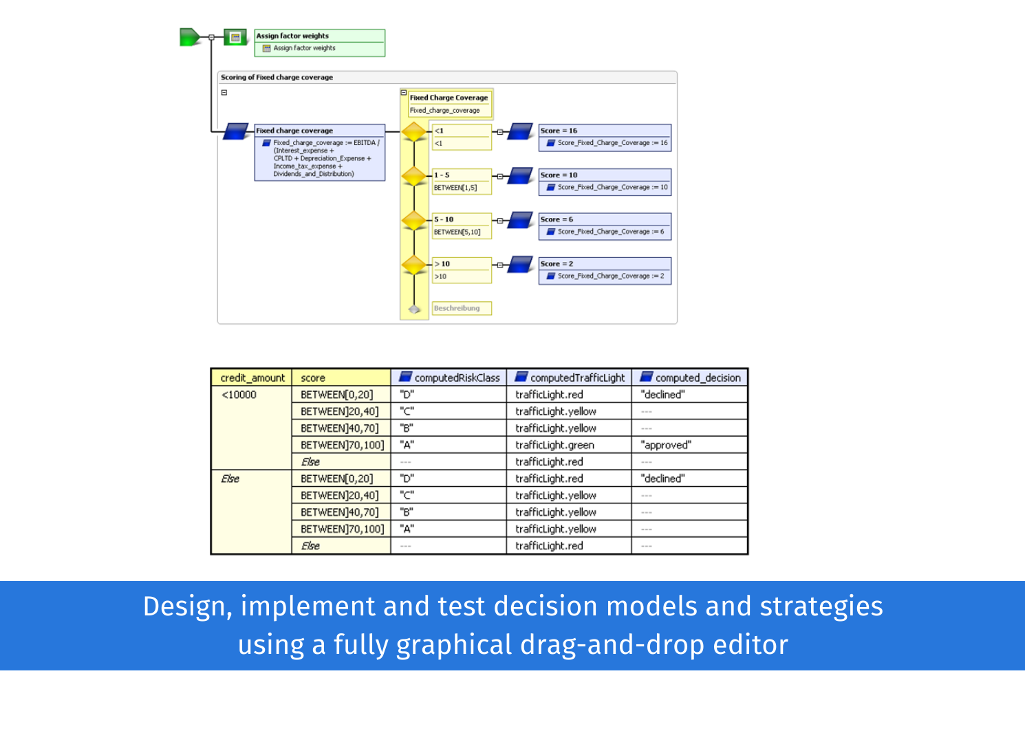1025x733 pixels.
Task: Select the green start node icon
Action: pyautogui.click(x=187, y=38)
